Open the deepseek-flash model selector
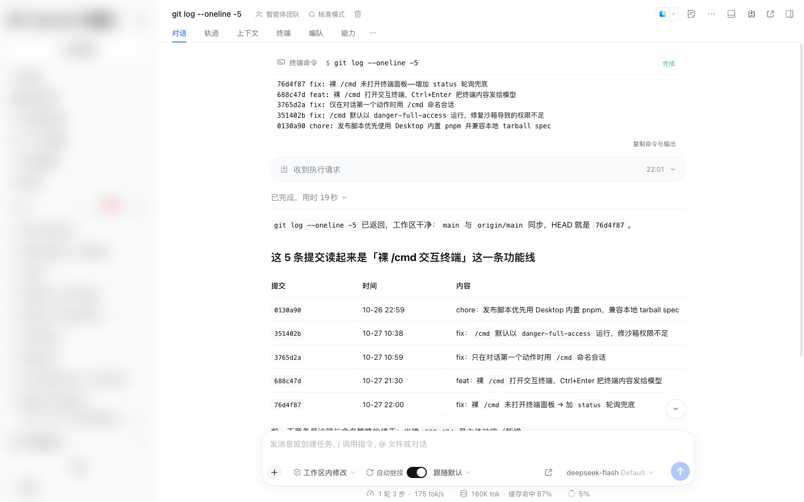The height and width of the screenshot is (502, 804). [x=610, y=472]
